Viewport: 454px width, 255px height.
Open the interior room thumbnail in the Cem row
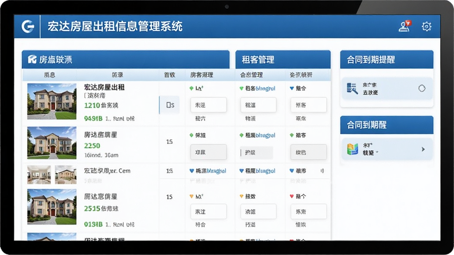click(39, 174)
